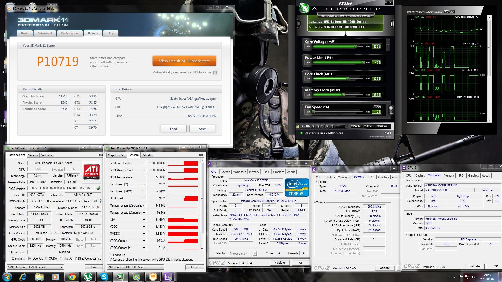This screenshot has width=502, height=282.
Task: Toggle Auto fan speed in Afterburner
Action: (x=378, y=107)
